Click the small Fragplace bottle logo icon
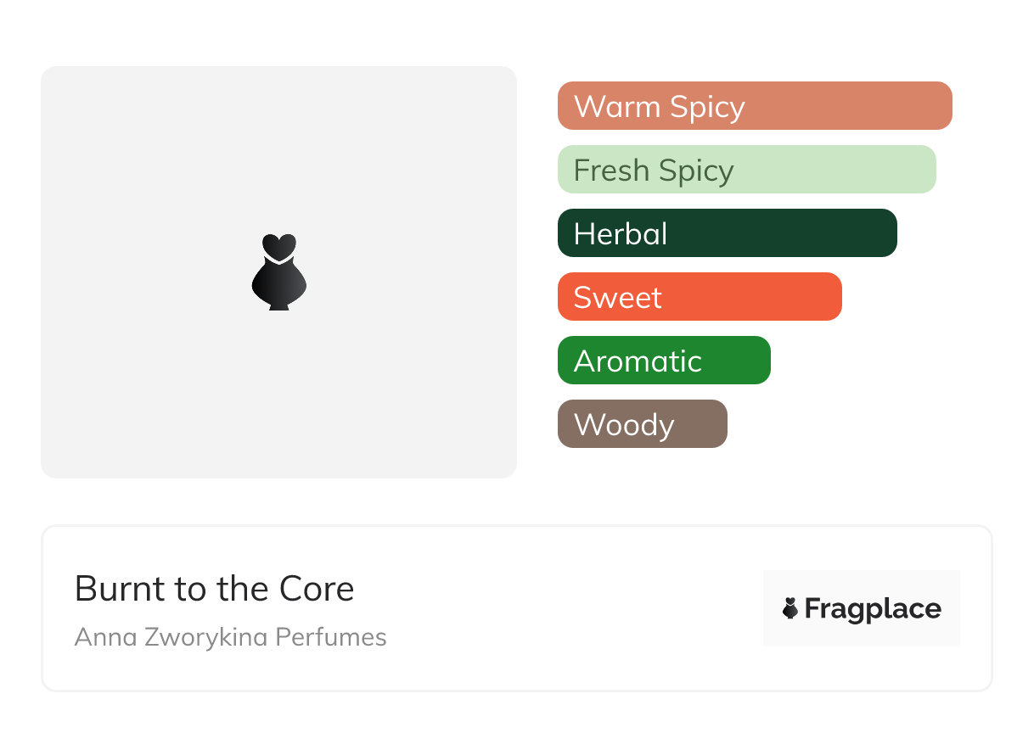The image size is (1034, 733). [790, 608]
